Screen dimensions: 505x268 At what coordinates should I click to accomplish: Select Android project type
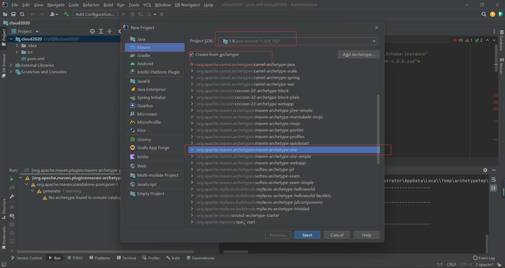click(x=155, y=64)
